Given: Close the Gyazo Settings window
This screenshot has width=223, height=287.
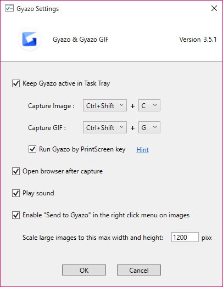Looking at the screenshot, I should pos(214,8).
